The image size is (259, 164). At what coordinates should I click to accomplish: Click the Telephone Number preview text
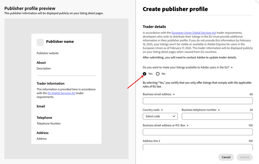click(x=49, y=123)
